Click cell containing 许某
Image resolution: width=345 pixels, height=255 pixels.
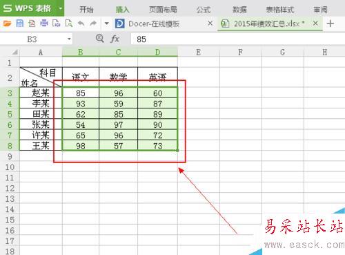41,135
